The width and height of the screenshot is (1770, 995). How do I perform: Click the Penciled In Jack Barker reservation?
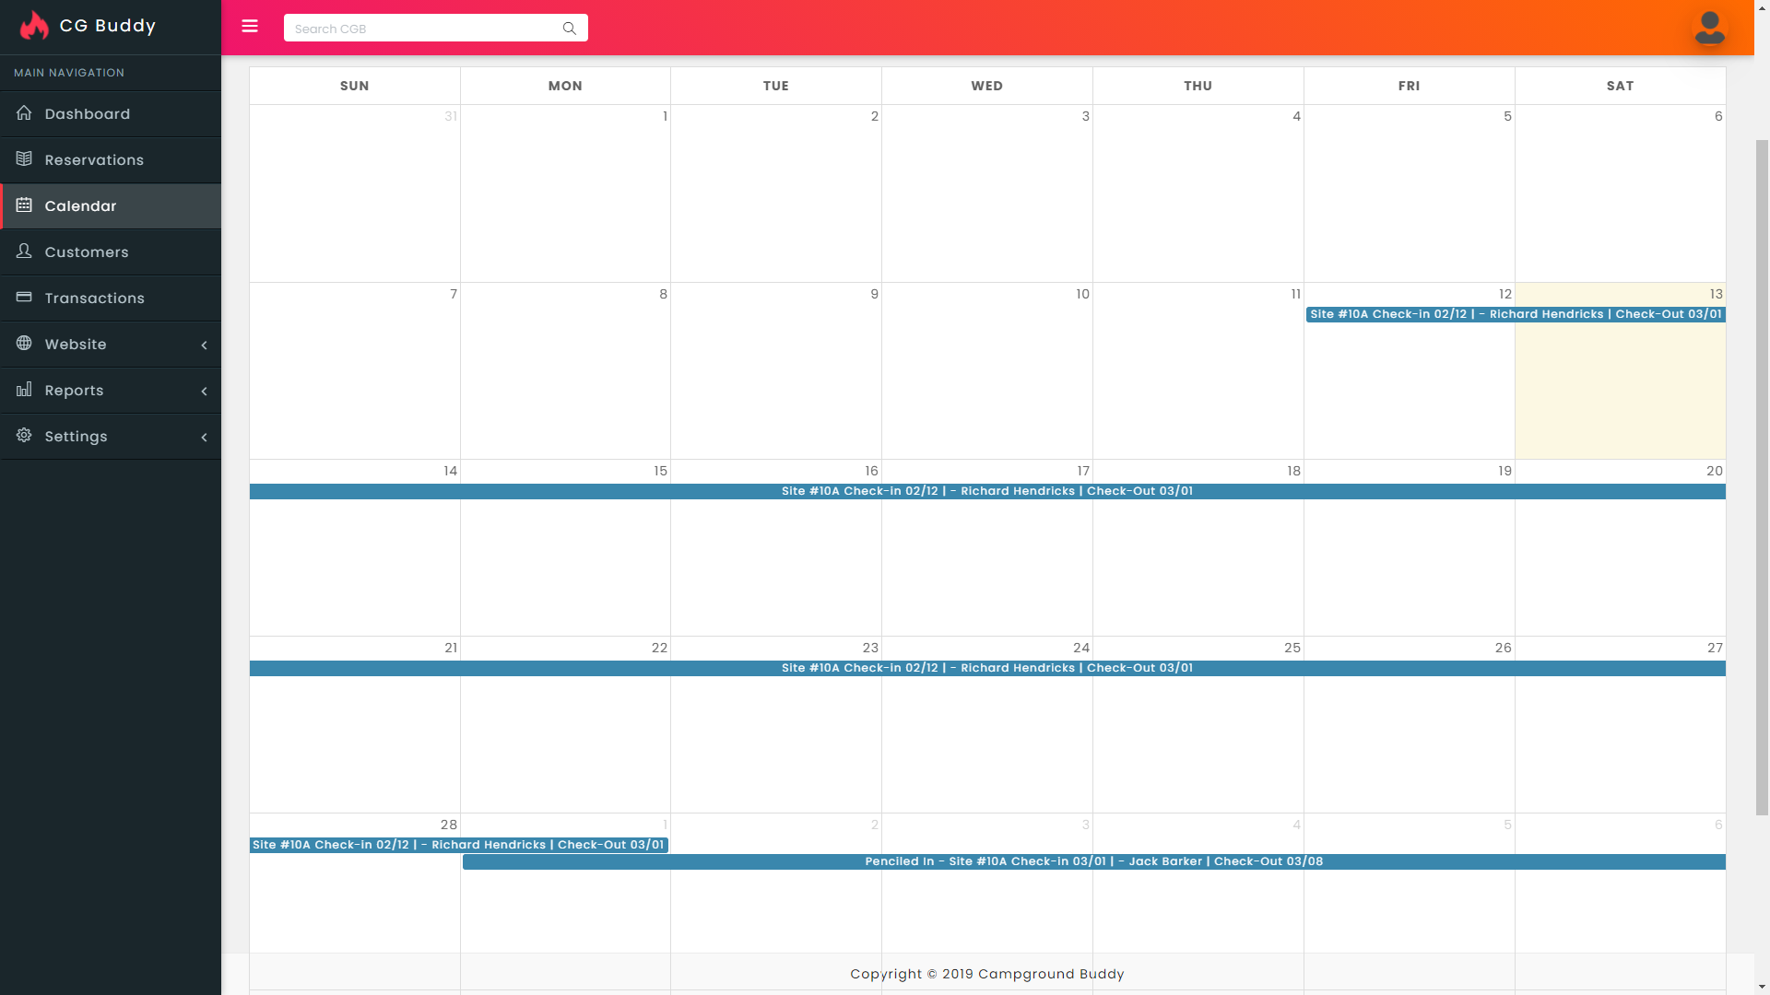pyautogui.click(x=1093, y=861)
